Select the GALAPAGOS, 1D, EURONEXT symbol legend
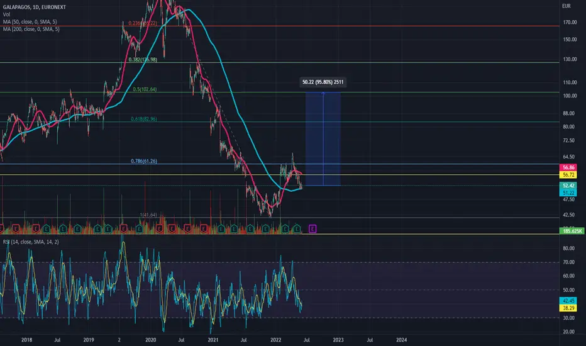The image size is (586, 346). 35,7
